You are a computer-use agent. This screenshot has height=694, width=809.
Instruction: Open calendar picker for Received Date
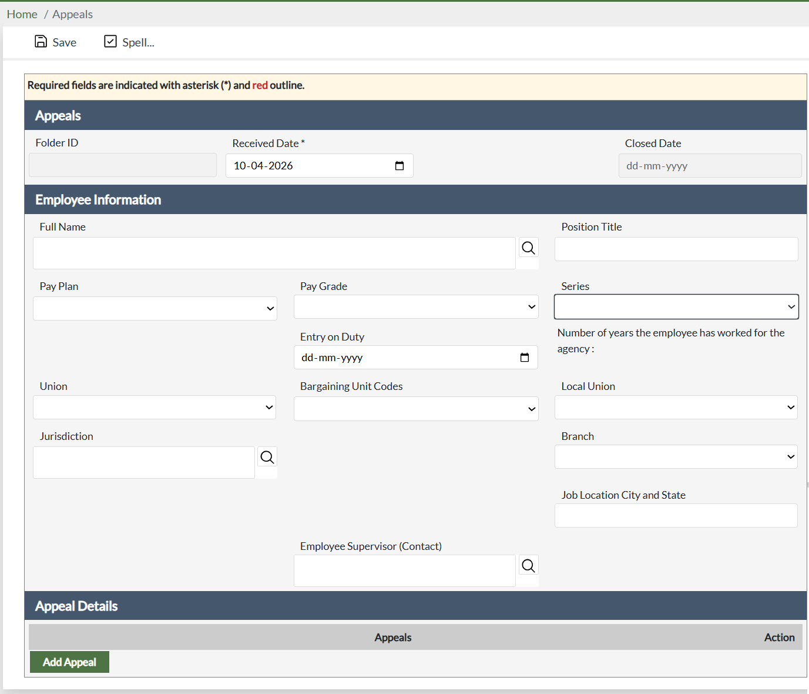tap(400, 166)
